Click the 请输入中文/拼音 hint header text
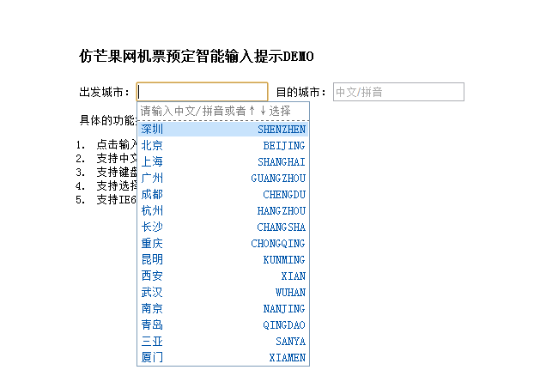 (x=215, y=111)
